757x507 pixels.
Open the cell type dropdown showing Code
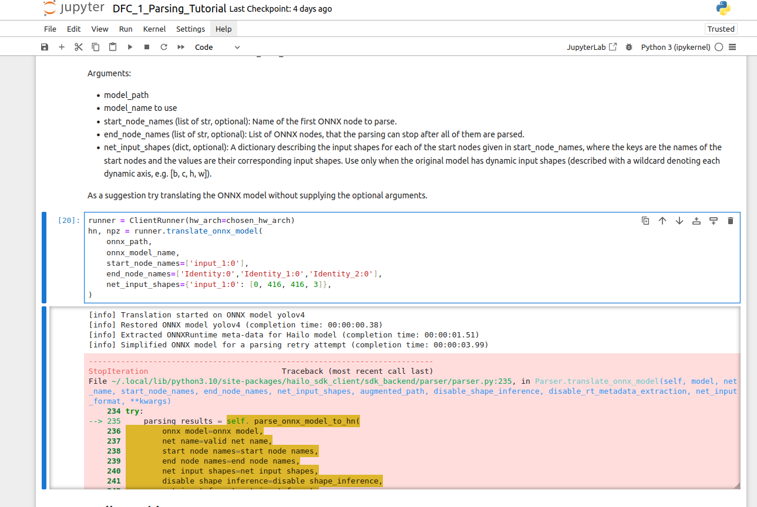pyautogui.click(x=217, y=47)
